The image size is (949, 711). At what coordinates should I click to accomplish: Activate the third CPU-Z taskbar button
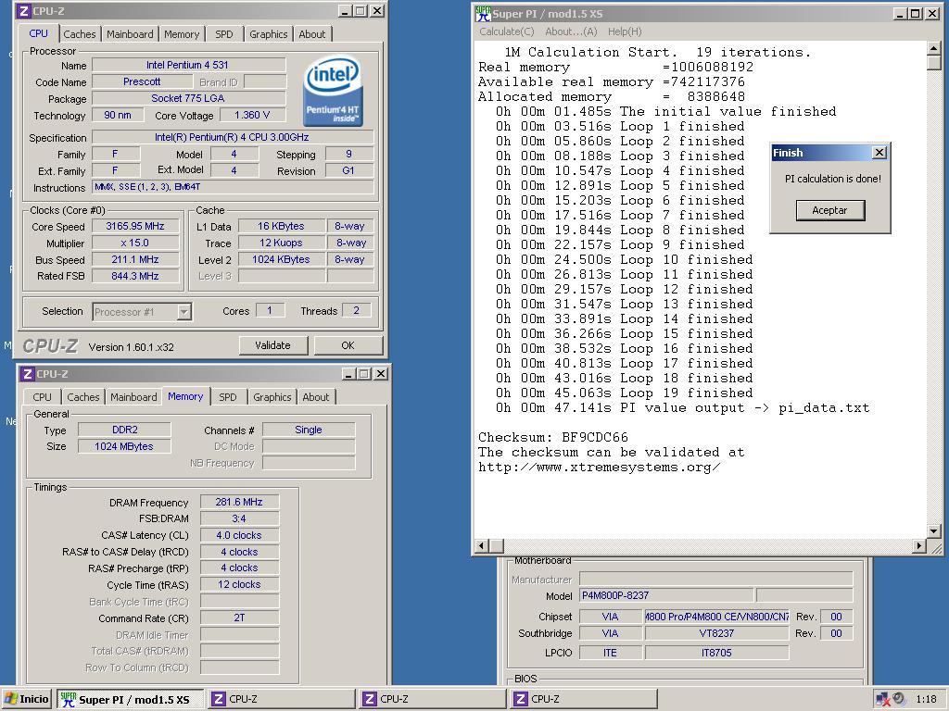point(584,699)
